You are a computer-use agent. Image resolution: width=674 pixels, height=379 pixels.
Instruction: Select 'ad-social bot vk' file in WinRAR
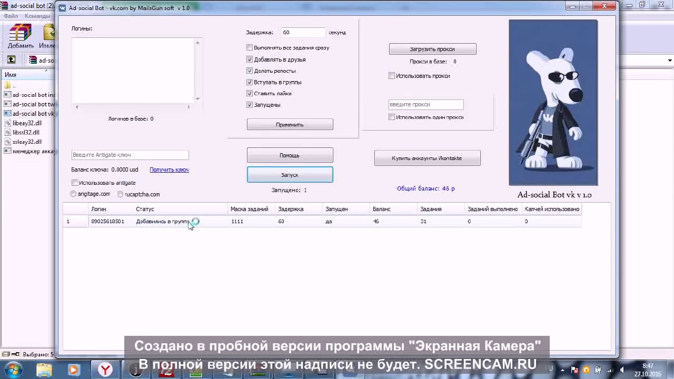pos(29,114)
